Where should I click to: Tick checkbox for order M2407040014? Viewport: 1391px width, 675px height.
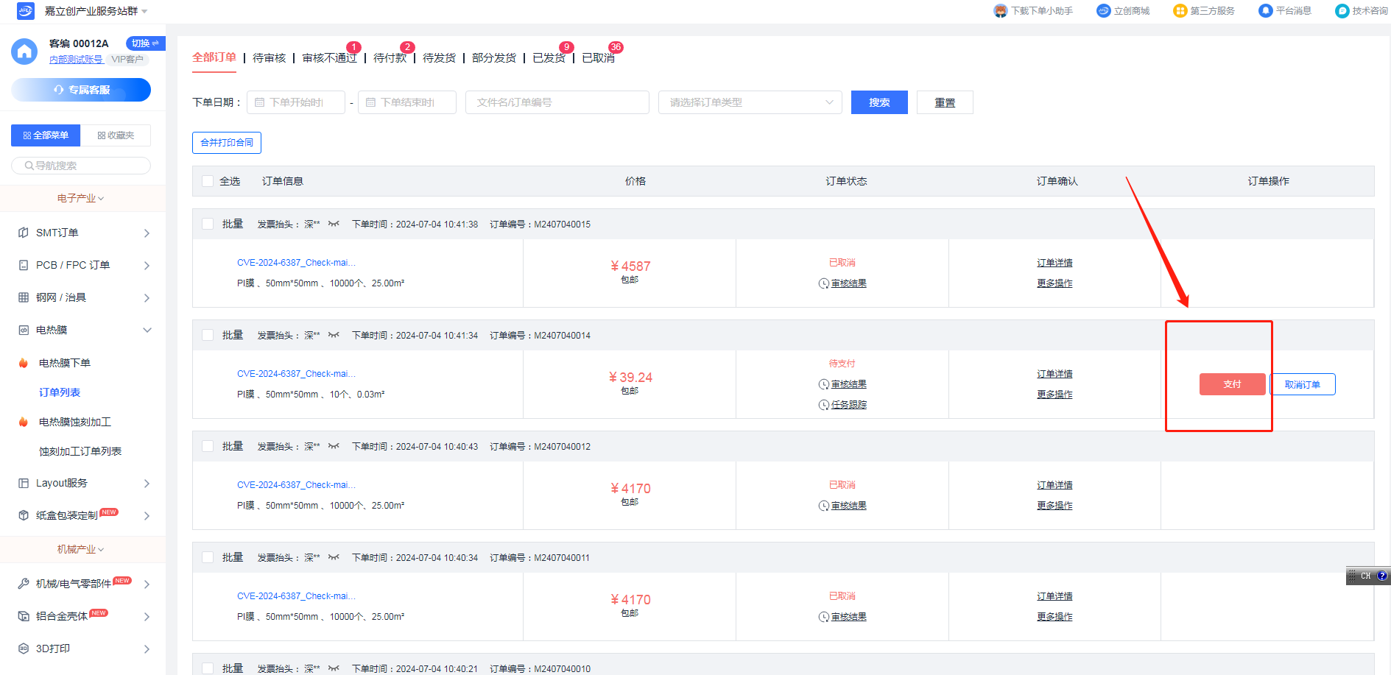(x=208, y=336)
